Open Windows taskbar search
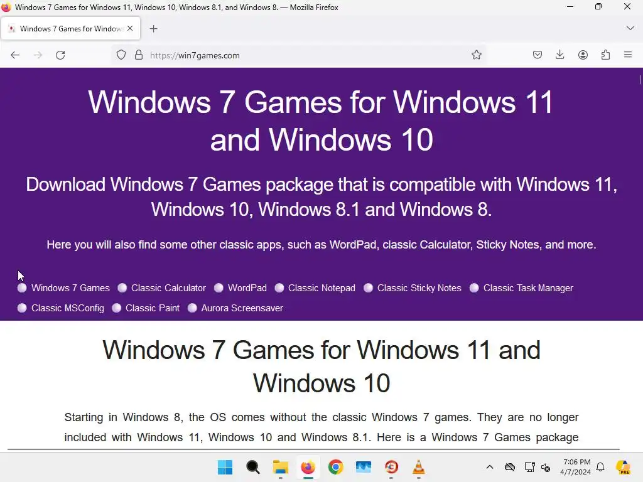The image size is (643, 482). 252,467
